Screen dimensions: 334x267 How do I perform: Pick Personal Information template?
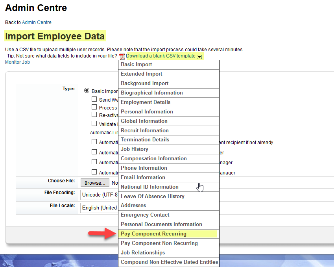point(169,111)
